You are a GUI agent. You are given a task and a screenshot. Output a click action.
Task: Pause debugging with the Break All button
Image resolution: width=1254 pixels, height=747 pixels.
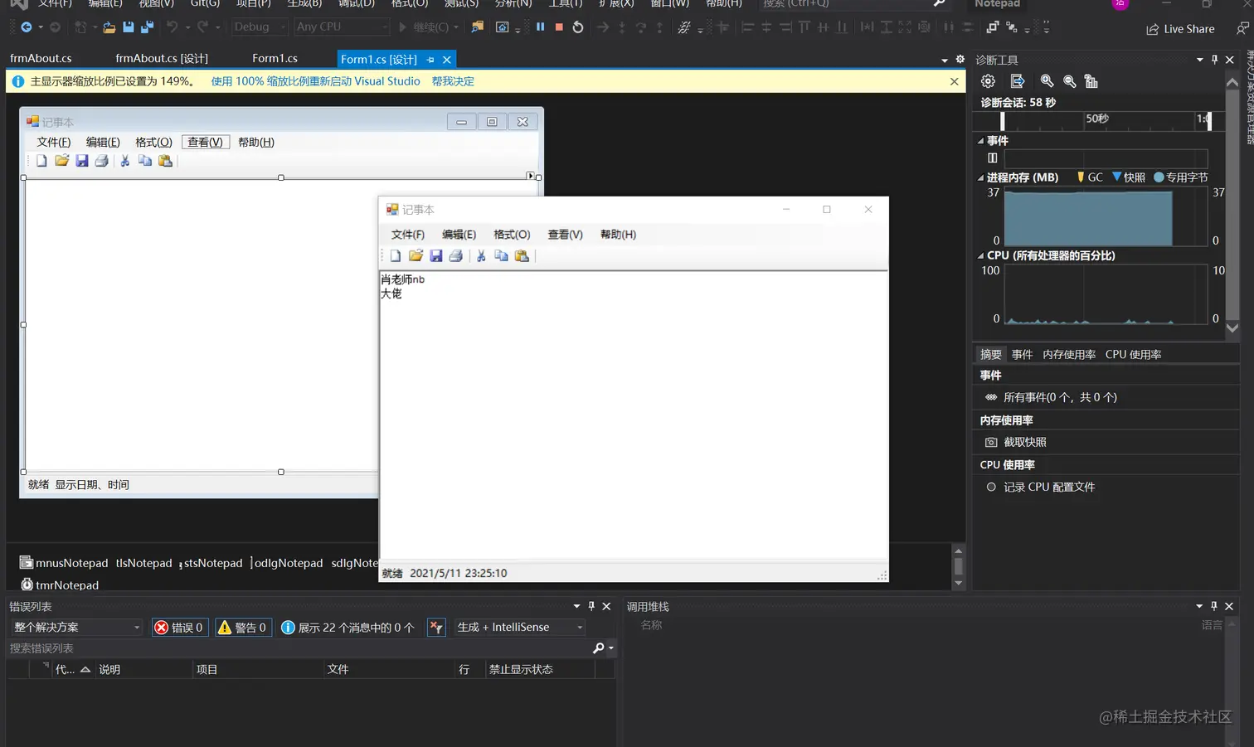point(541,27)
